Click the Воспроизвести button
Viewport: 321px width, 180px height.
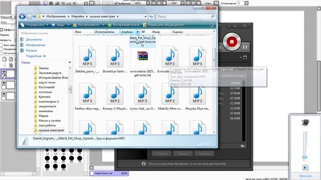tap(86, 25)
